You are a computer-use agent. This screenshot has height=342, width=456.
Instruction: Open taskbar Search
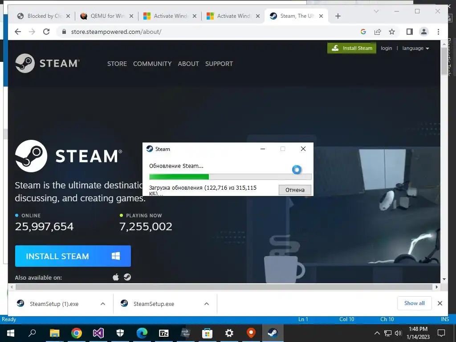pos(32,333)
